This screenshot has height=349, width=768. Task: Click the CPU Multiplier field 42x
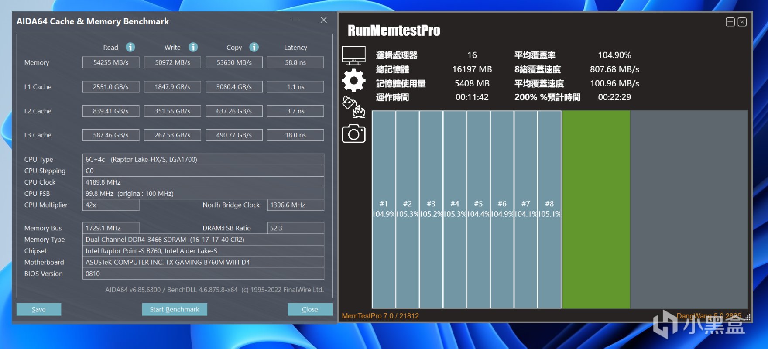(111, 205)
